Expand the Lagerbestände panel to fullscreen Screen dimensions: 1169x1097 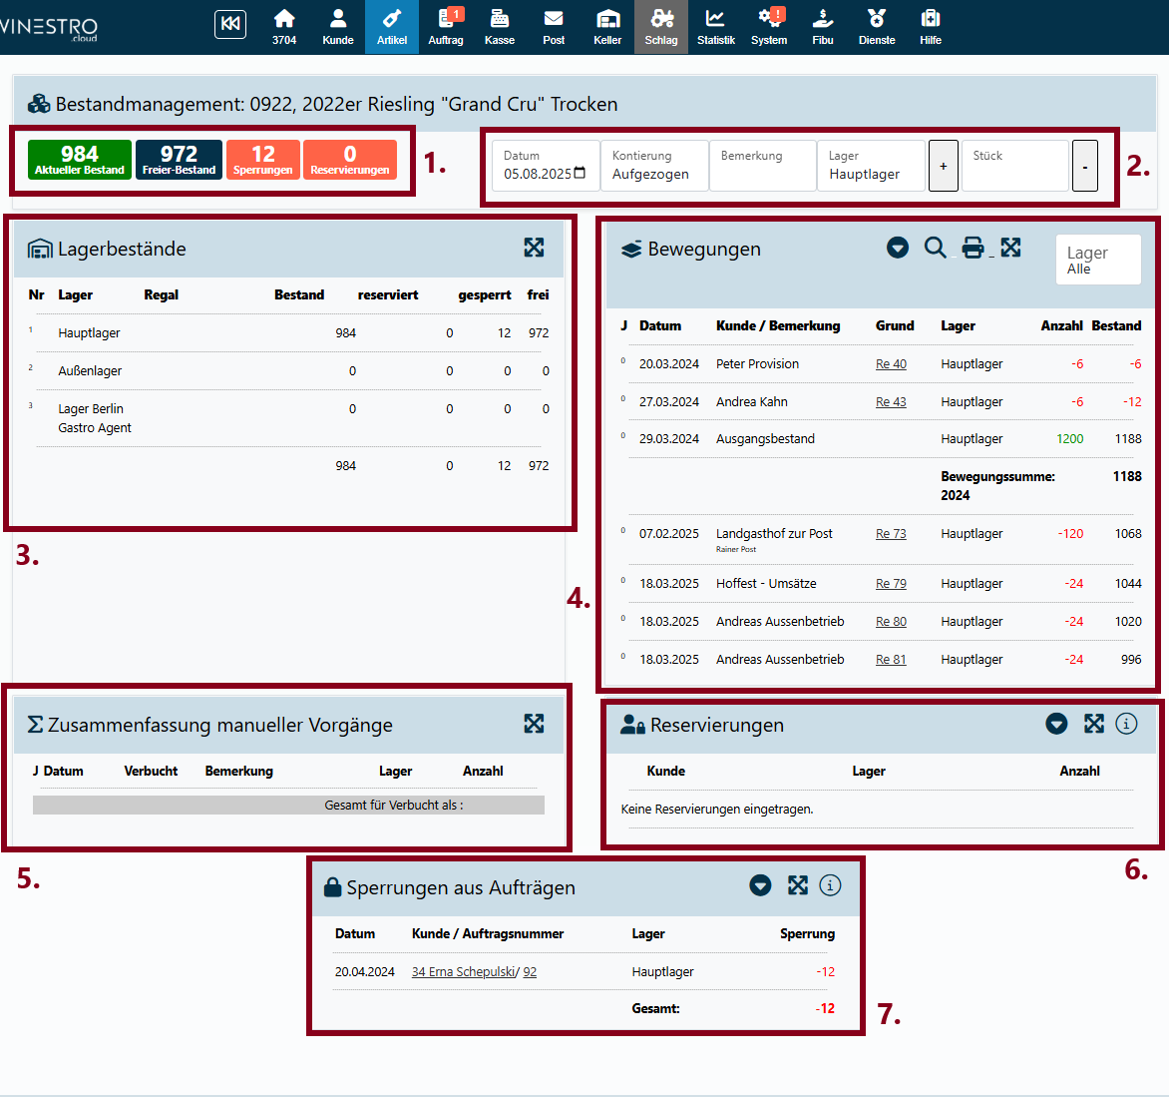(x=534, y=248)
